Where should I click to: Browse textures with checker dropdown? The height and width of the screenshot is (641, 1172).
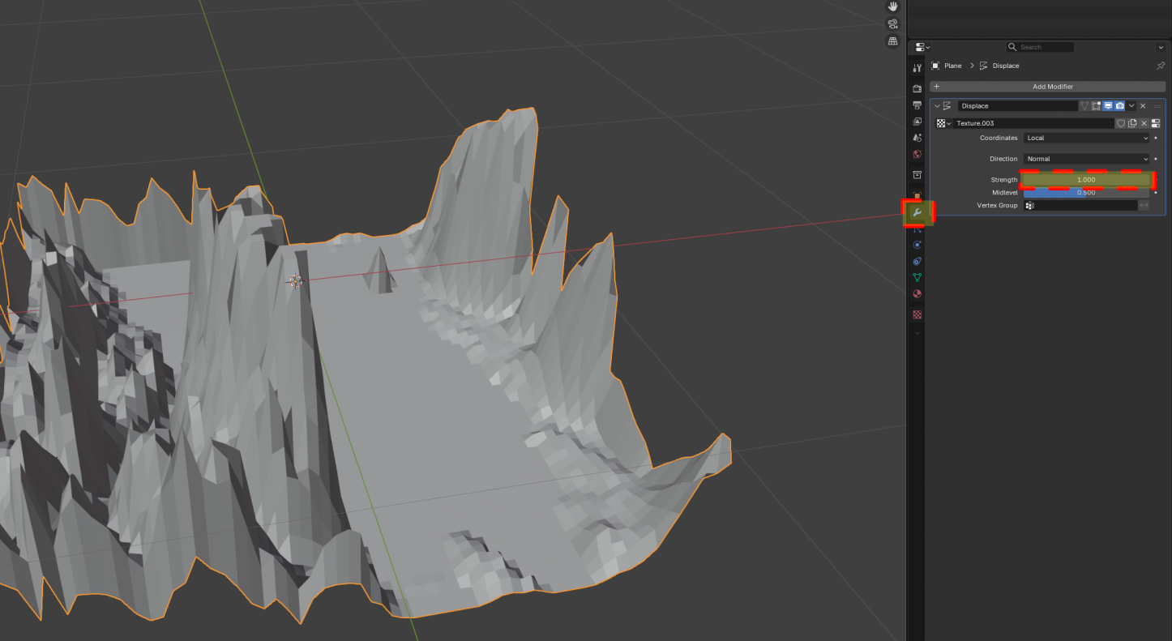tap(943, 123)
